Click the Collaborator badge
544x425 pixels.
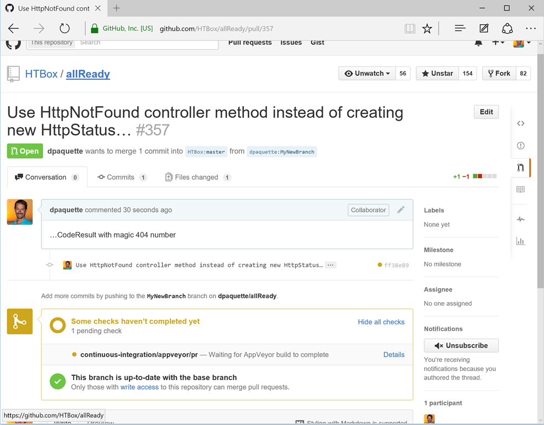368,210
